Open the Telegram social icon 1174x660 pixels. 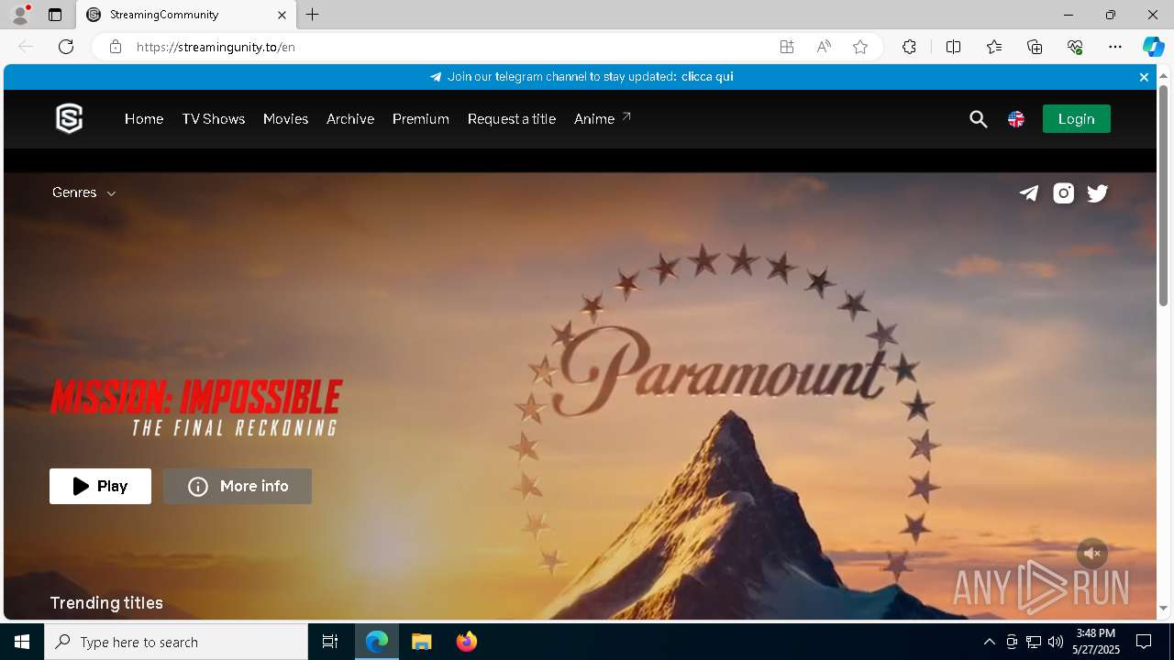[x=1029, y=193]
